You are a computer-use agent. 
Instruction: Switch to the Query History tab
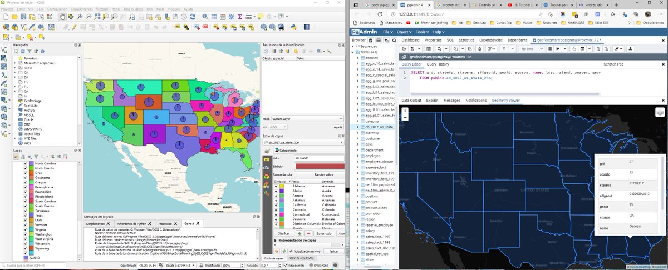[x=438, y=64]
